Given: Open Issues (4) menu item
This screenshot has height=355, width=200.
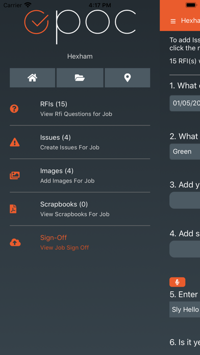Looking at the screenshot, I should [80, 142].
